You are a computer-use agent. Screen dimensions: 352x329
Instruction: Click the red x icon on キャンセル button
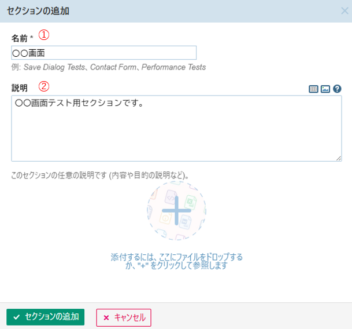[x=106, y=317]
